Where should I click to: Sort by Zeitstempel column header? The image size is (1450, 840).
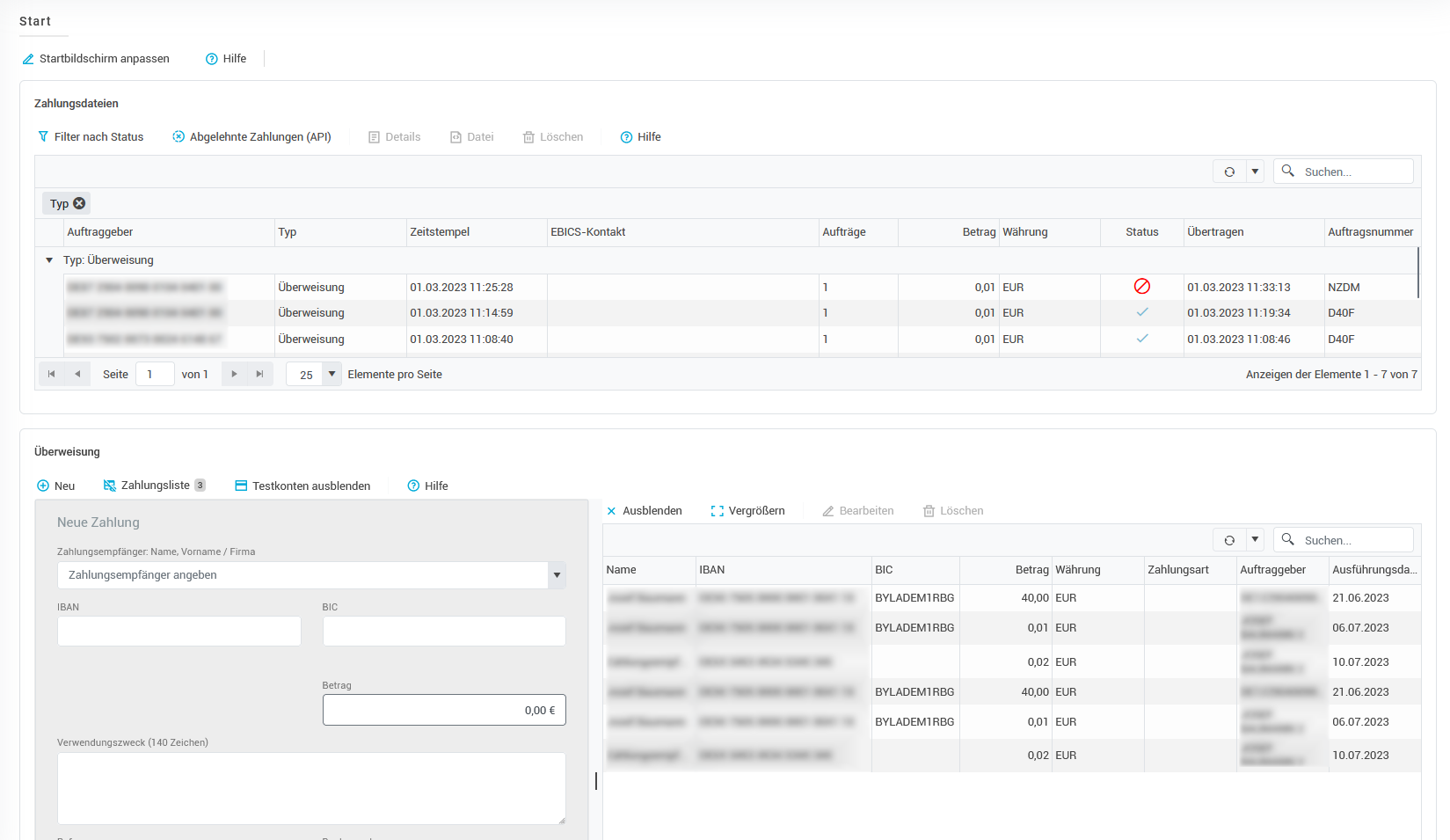click(440, 232)
